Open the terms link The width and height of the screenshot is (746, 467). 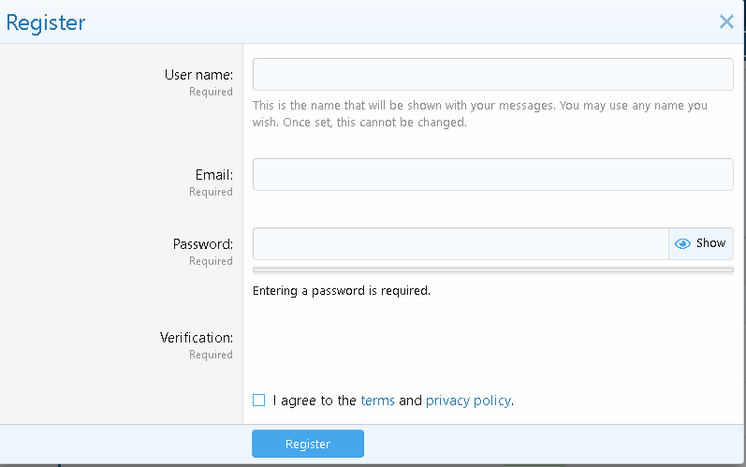(x=377, y=401)
